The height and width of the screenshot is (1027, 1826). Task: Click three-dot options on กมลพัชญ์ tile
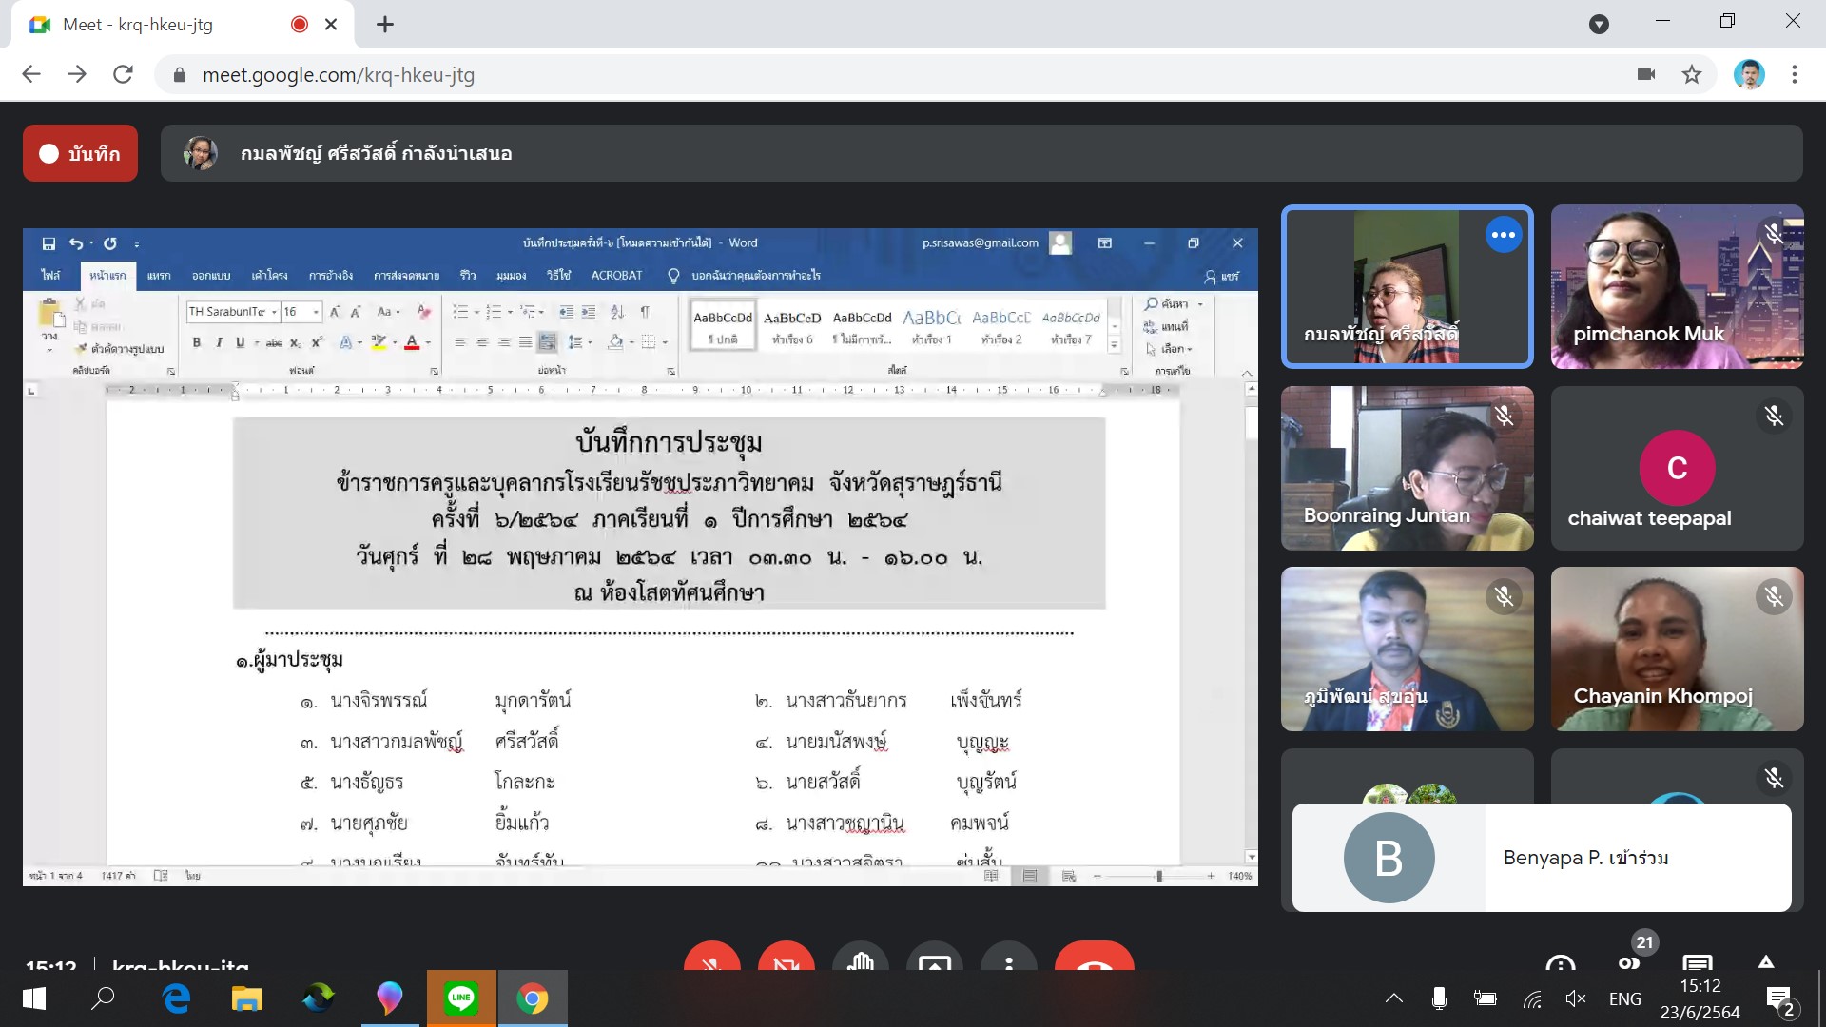(x=1503, y=235)
